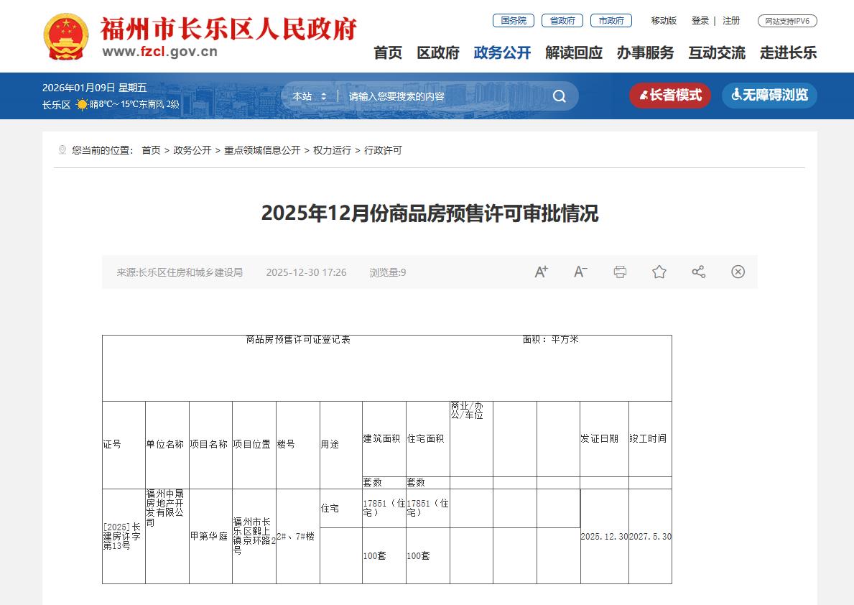Click the search magnifier icon
The height and width of the screenshot is (605, 854).
coord(559,96)
